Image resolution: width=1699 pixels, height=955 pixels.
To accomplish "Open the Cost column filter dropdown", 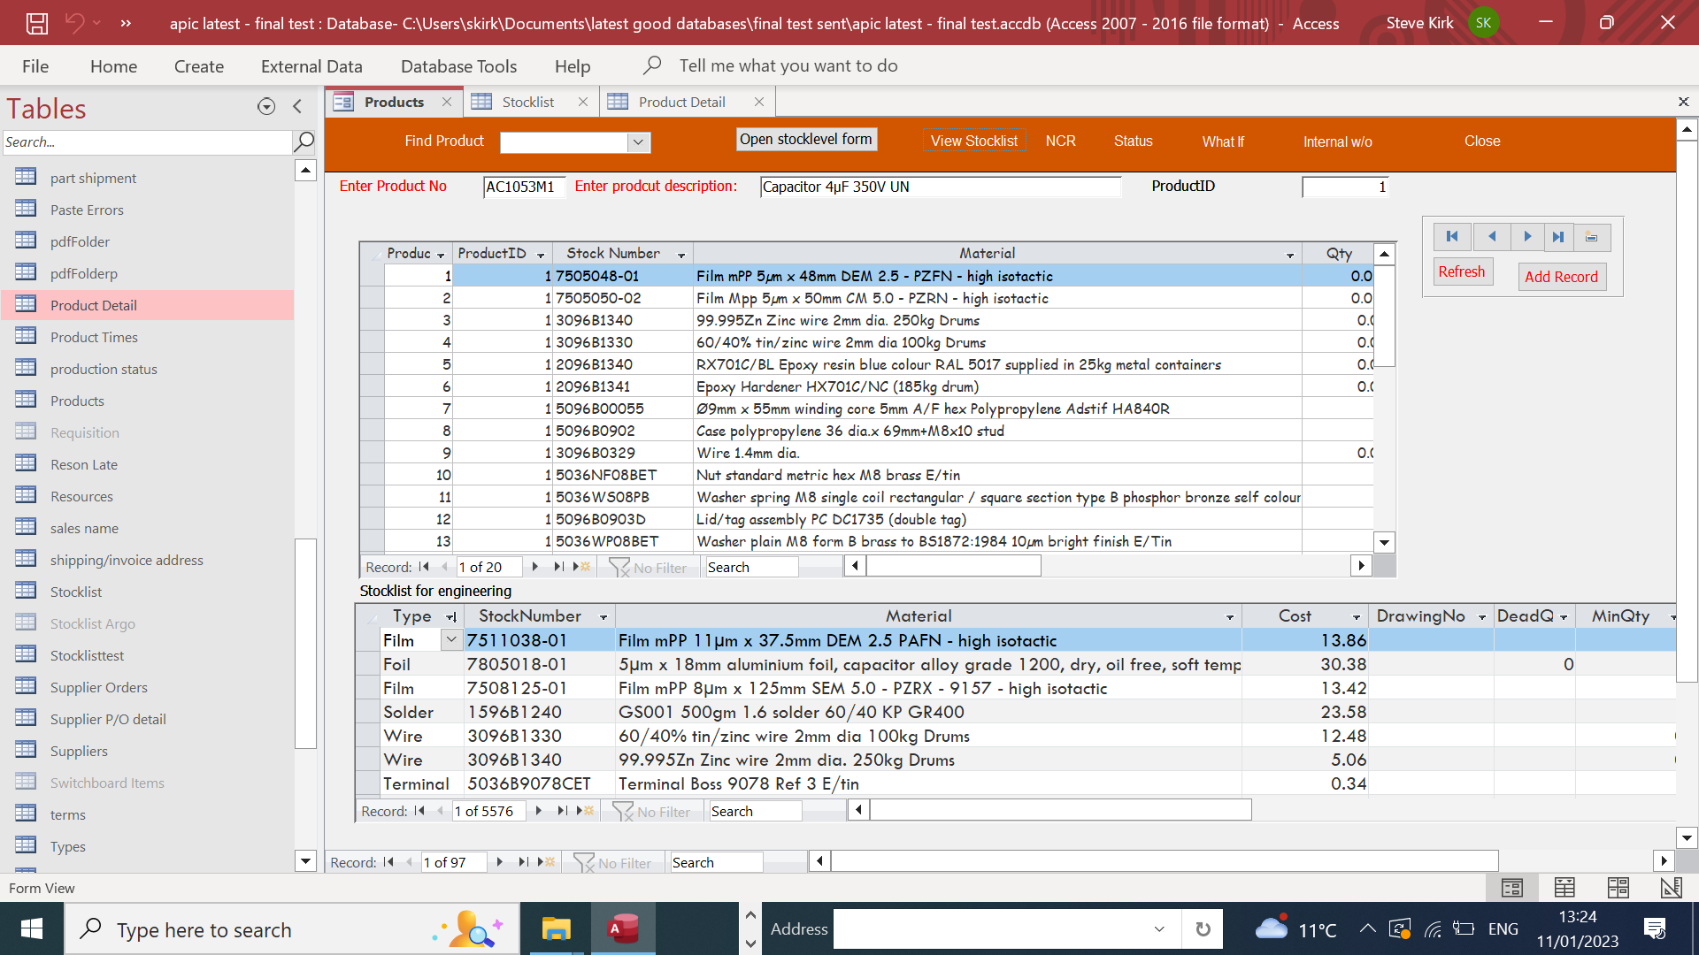I will (x=1357, y=617).
